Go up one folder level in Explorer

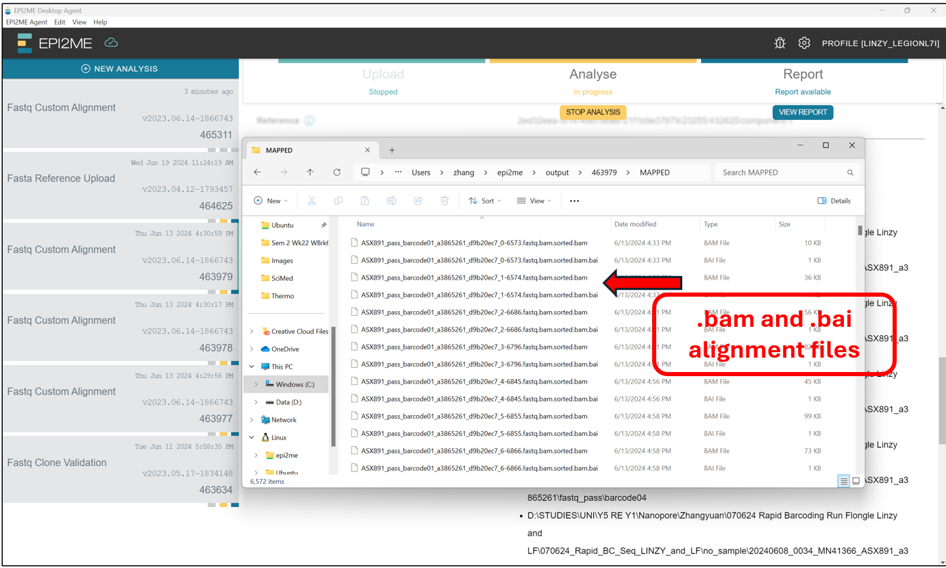click(310, 173)
